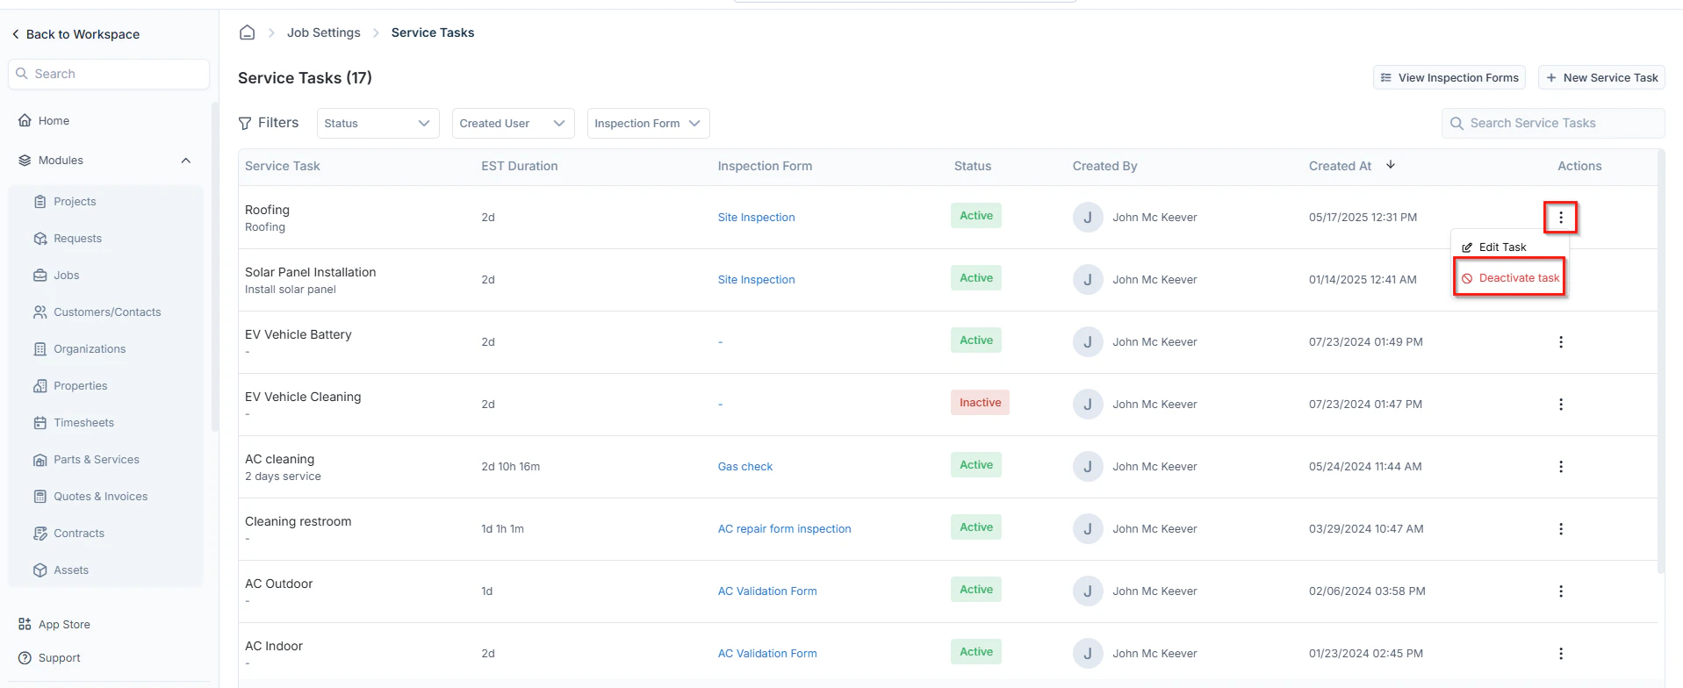
Task: Open the Created User filter dropdown
Action: (514, 124)
